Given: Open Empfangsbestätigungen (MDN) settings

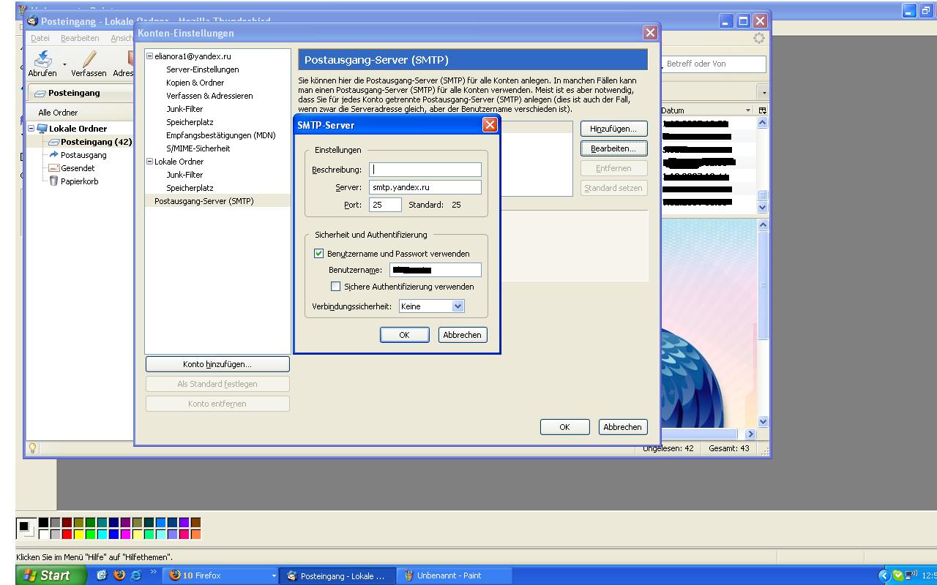Looking at the screenshot, I should 220,135.
